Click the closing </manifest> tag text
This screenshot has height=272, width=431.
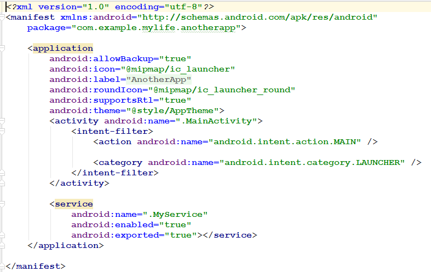pos(36,266)
